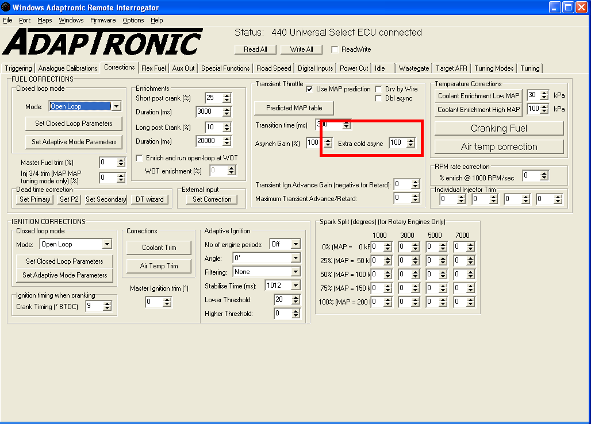Image resolution: width=591 pixels, height=424 pixels.
Task: Increase the Crank Timing BTDC value
Action: click(x=107, y=304)
